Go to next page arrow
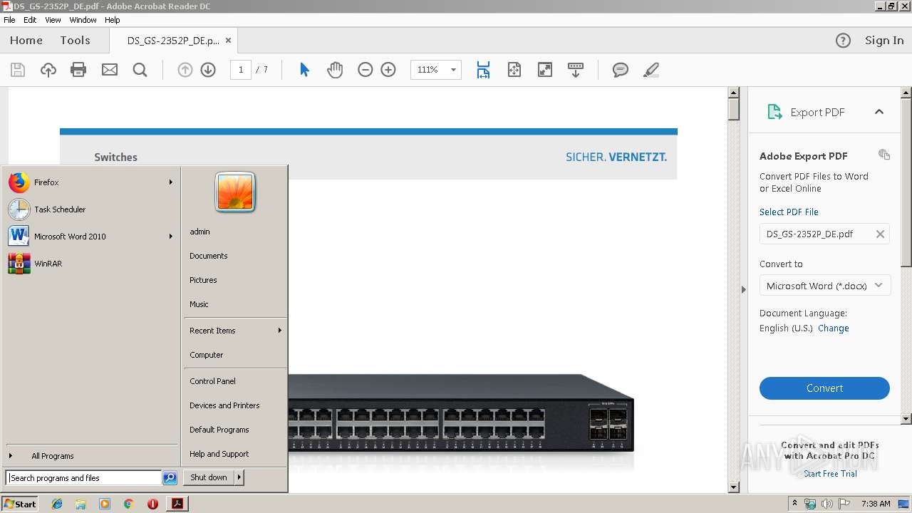 coord(208,70)
